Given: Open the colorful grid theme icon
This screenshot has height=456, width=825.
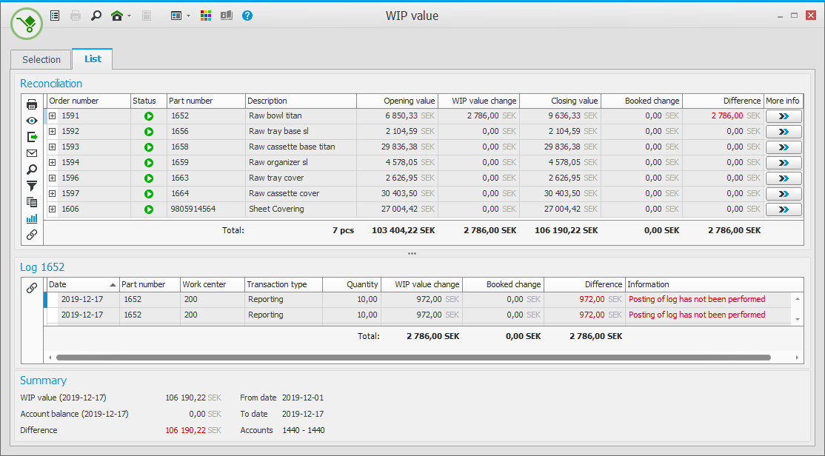Looking at the screenshot, I should tap(207, 16).
